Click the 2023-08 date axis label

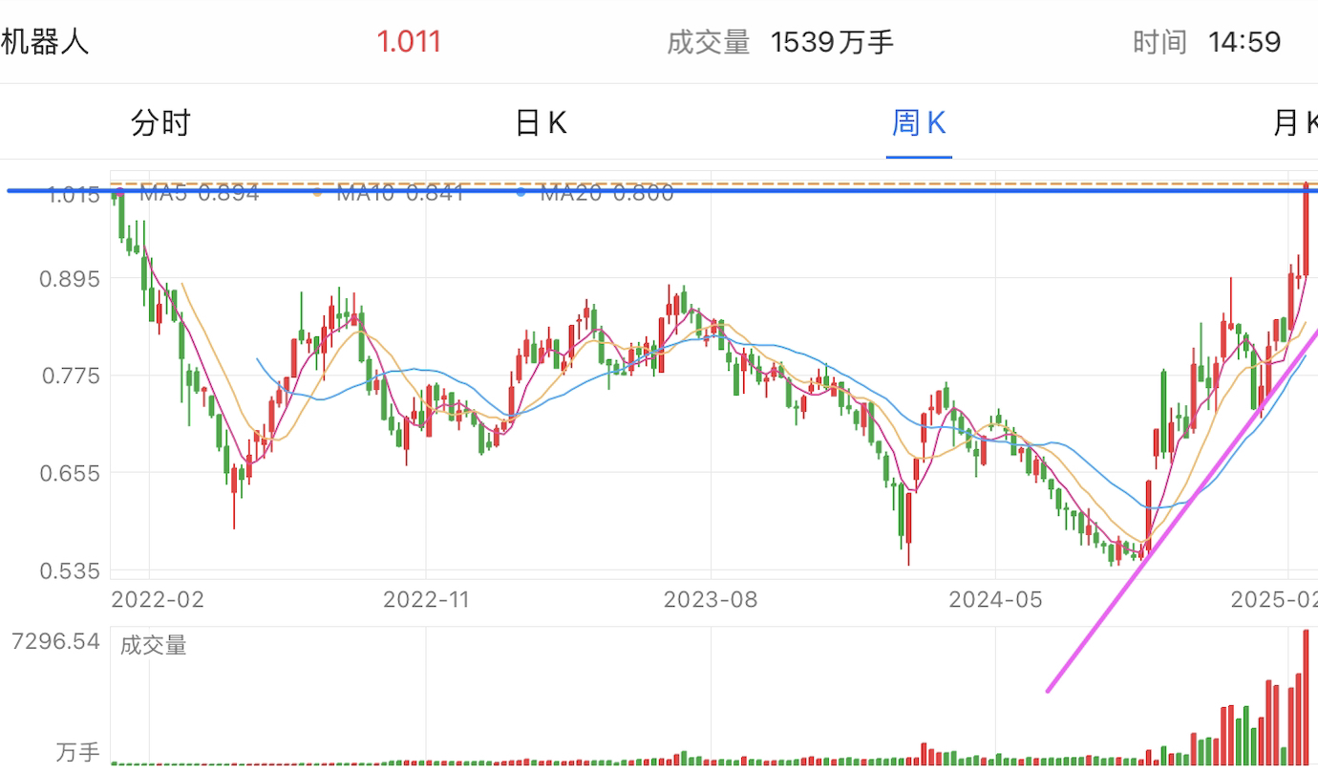[x=711, y=600]
